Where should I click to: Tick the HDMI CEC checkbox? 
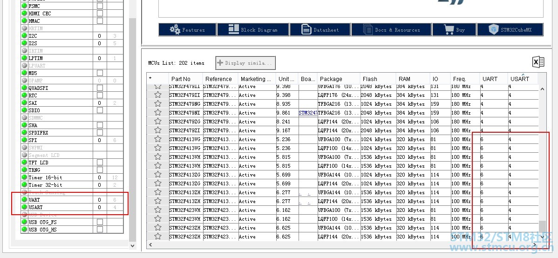point(100,14)
